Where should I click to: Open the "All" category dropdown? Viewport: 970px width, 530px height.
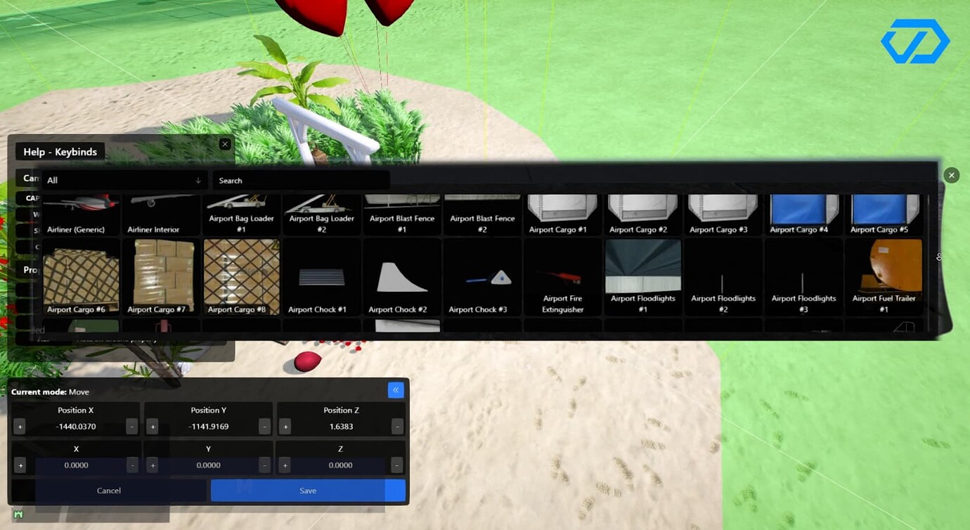tap(123, 180)
